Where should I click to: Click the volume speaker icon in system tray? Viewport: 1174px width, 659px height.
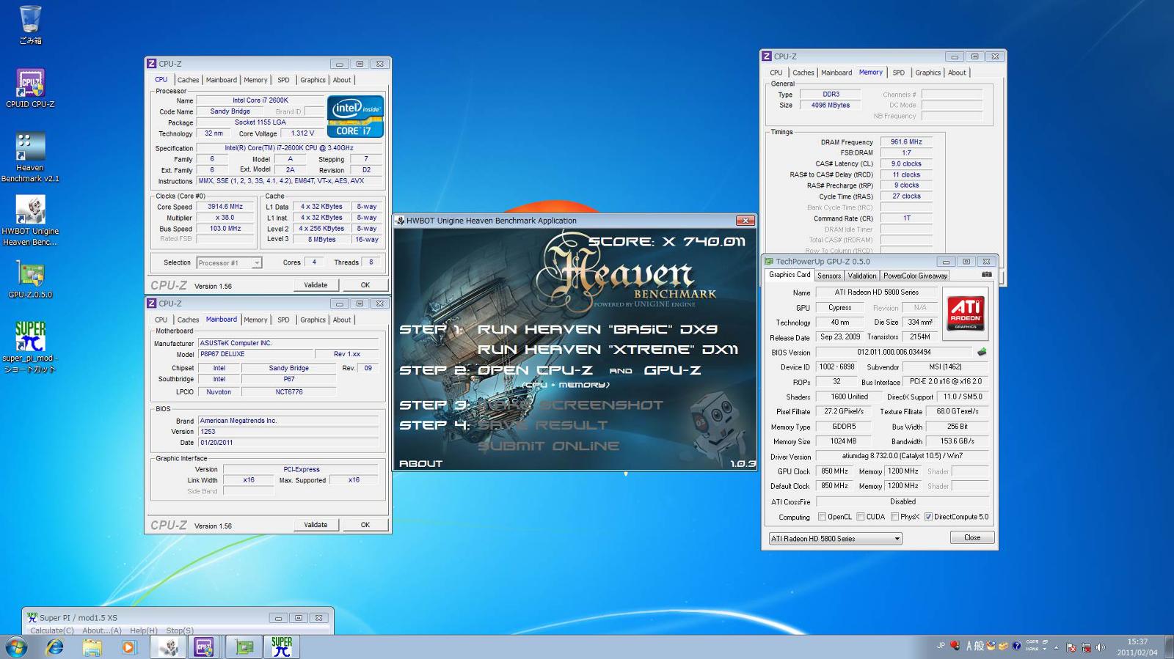click(x=1100, y=647)
